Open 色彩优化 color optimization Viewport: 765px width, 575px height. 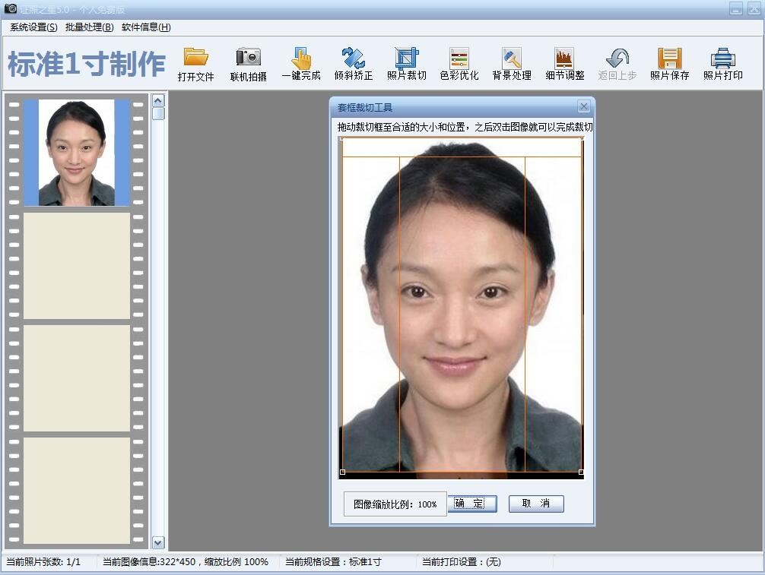point(459,63)
